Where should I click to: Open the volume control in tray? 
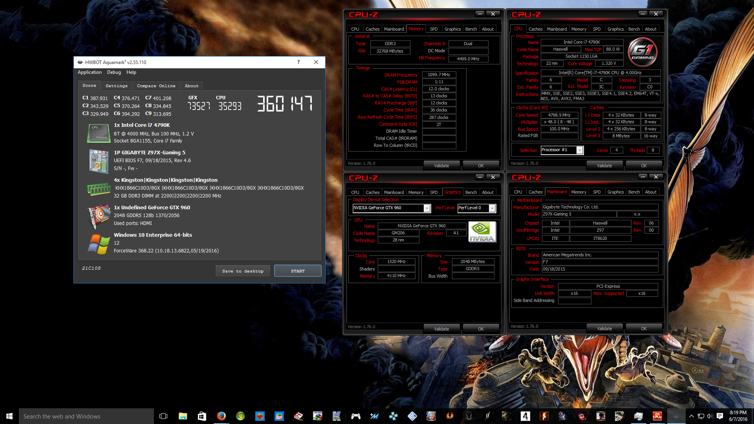[x=710, y=416]
